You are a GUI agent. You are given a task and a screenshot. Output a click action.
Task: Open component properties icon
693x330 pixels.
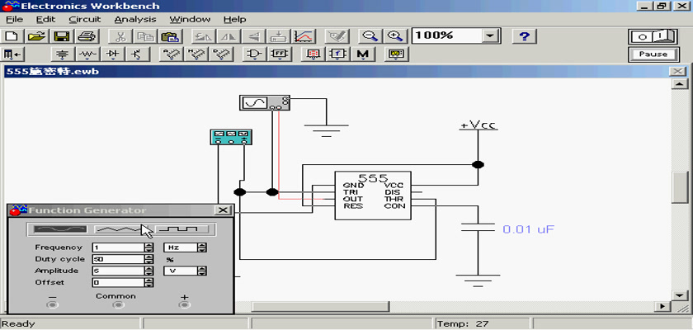[x=337, y=35]
